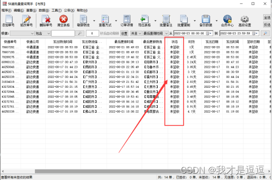This screenshot has width=272, height=180.
Task: Click last-update cell 2022-08-22 19:46:32
Action: [x=124, y=57]
